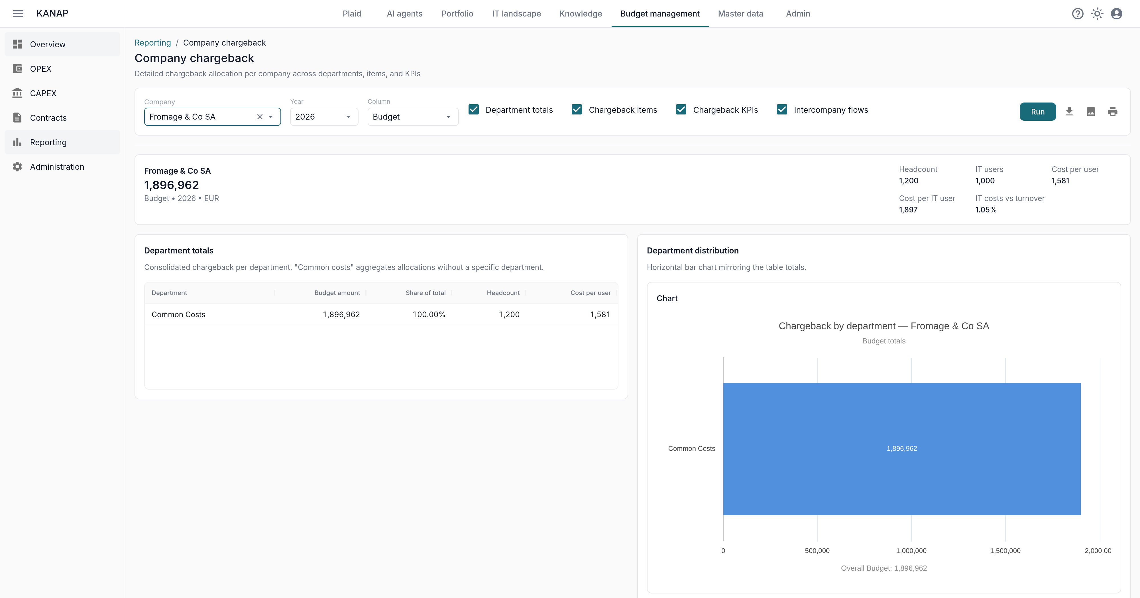Image resolution: width=1140 pixels, height=598 pixels.
Task: Click the IT users 1,000 value
Action: [985, 181]
